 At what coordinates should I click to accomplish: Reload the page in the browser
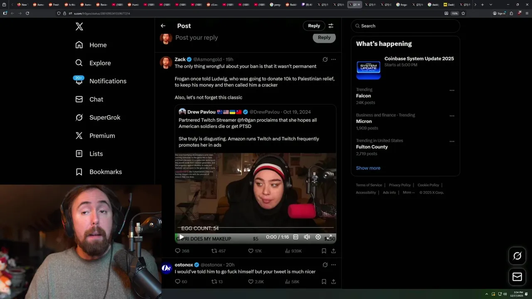coord(27,13)
